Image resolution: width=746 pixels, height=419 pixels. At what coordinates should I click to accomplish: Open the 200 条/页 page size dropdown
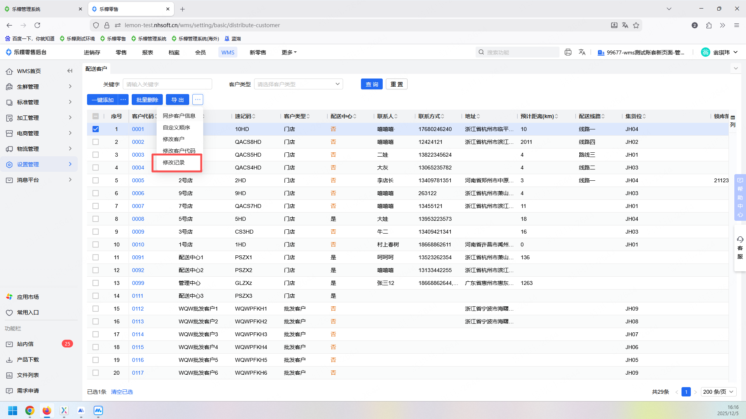(718, 392)
